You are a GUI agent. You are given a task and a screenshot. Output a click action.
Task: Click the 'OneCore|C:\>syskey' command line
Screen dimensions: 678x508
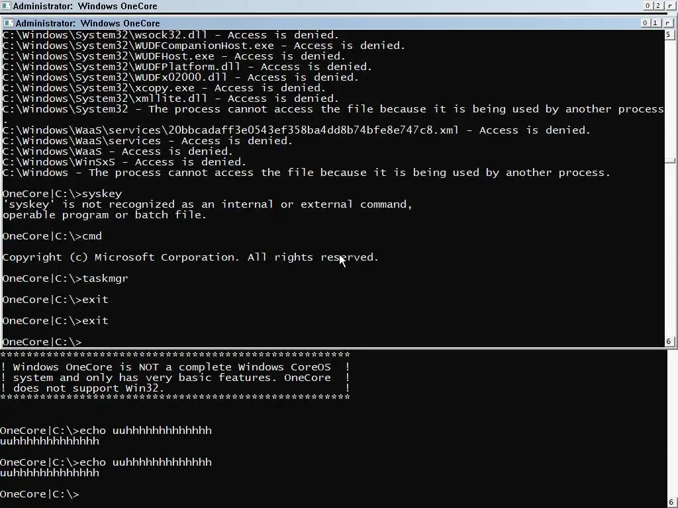click(x=62, y=194)
